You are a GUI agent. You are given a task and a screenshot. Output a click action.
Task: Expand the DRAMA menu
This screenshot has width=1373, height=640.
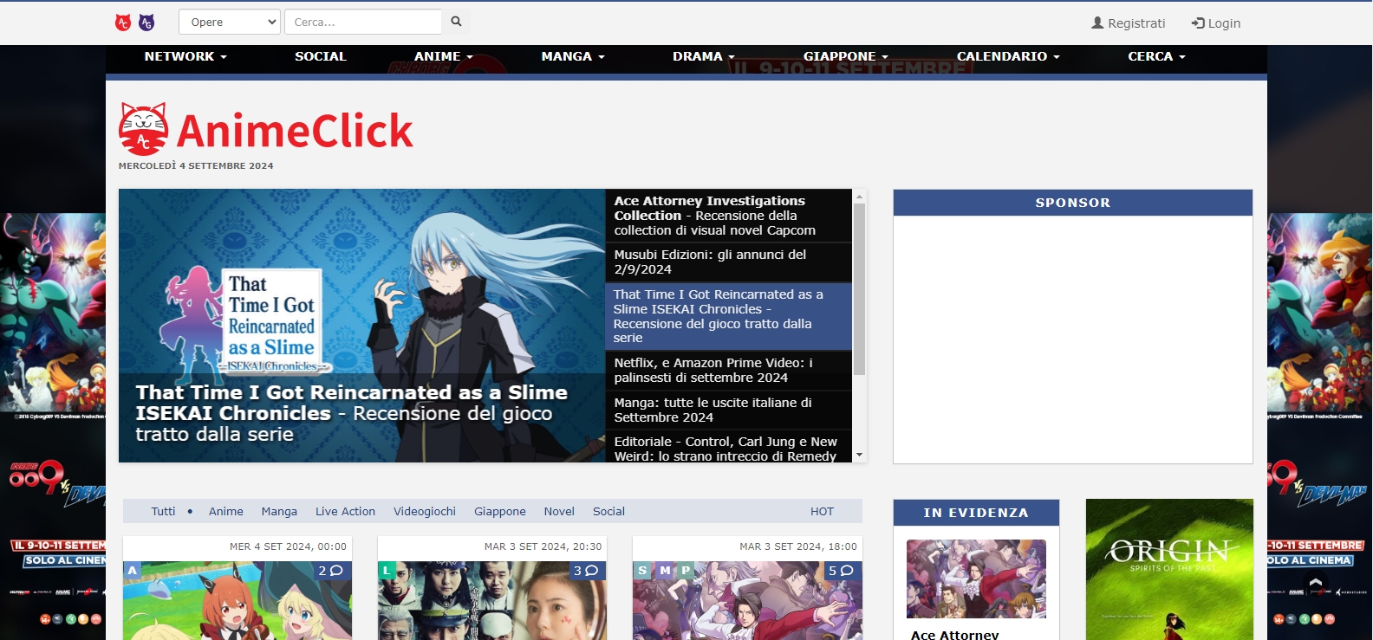pyautogui.click(x=704, y=56)
